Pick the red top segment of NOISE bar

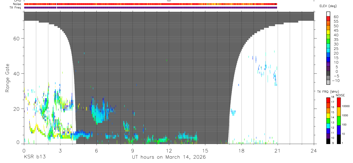(x=339, y=102)
